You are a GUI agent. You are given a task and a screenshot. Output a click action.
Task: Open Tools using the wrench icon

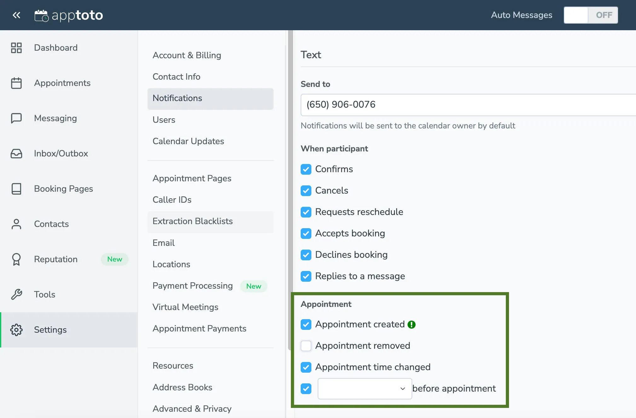[x=16, y=295]
